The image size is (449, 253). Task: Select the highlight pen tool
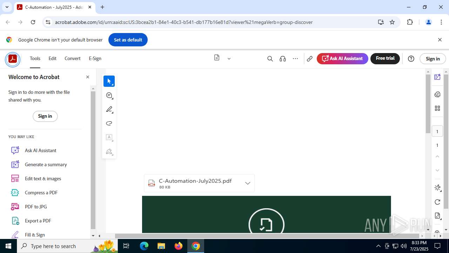coord(109,109)
